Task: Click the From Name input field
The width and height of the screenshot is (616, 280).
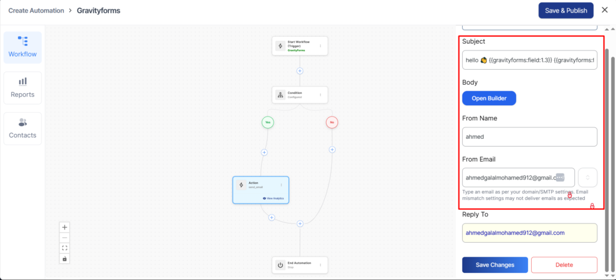Action: point(529,136)
